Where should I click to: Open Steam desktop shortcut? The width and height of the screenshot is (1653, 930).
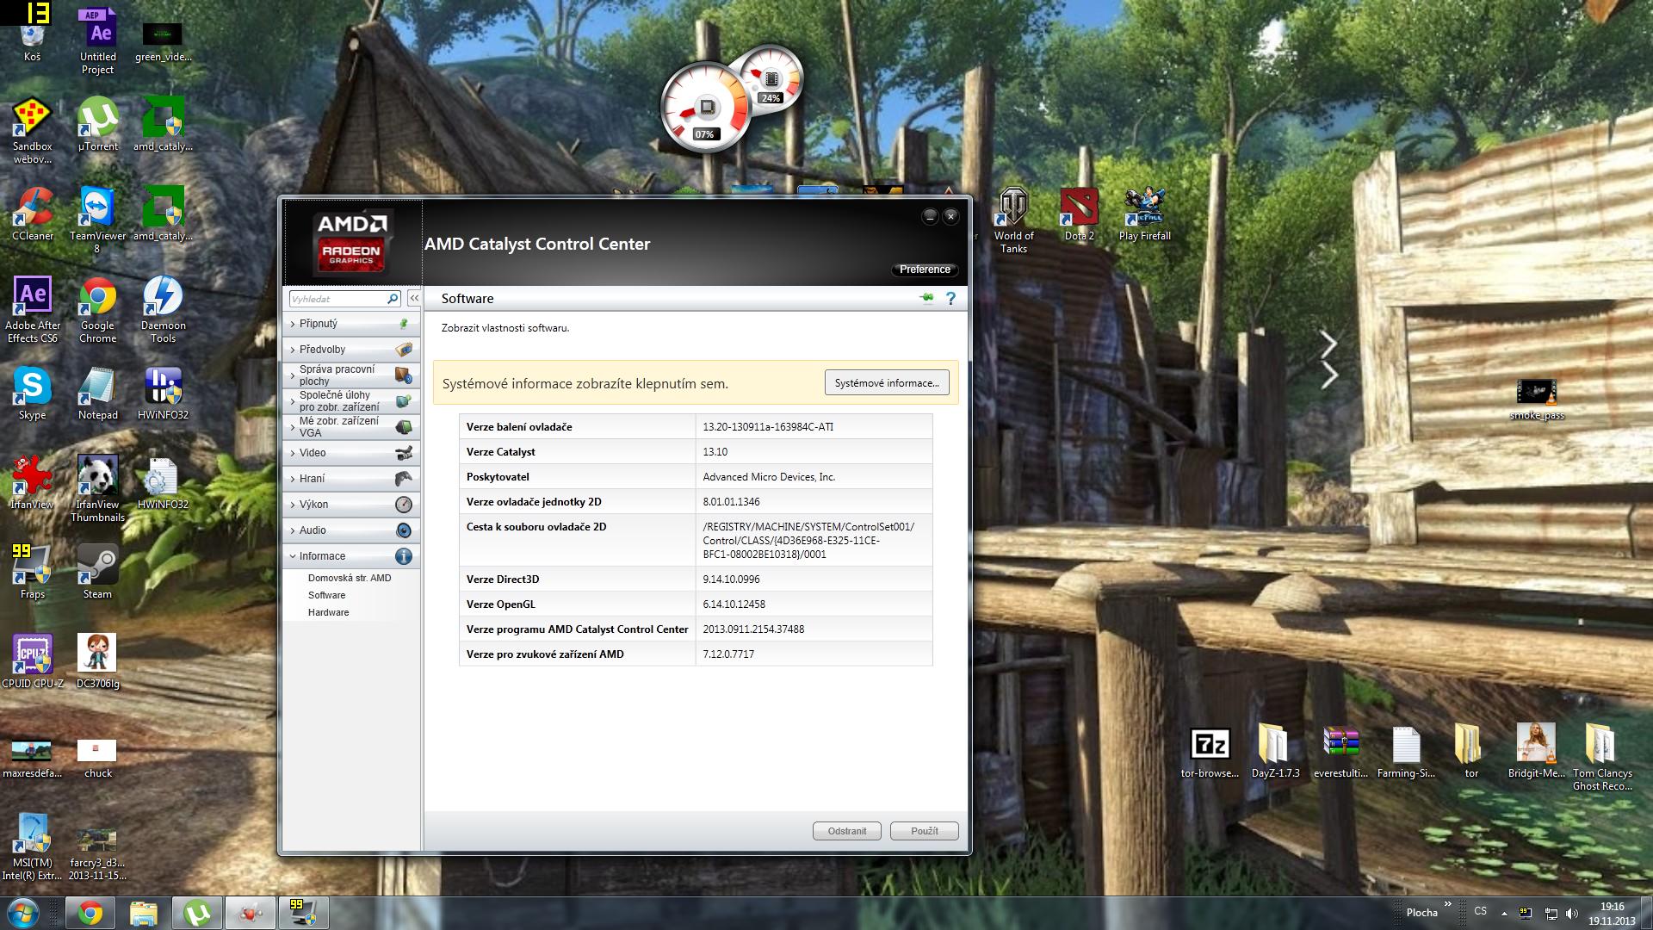(97, 571)
